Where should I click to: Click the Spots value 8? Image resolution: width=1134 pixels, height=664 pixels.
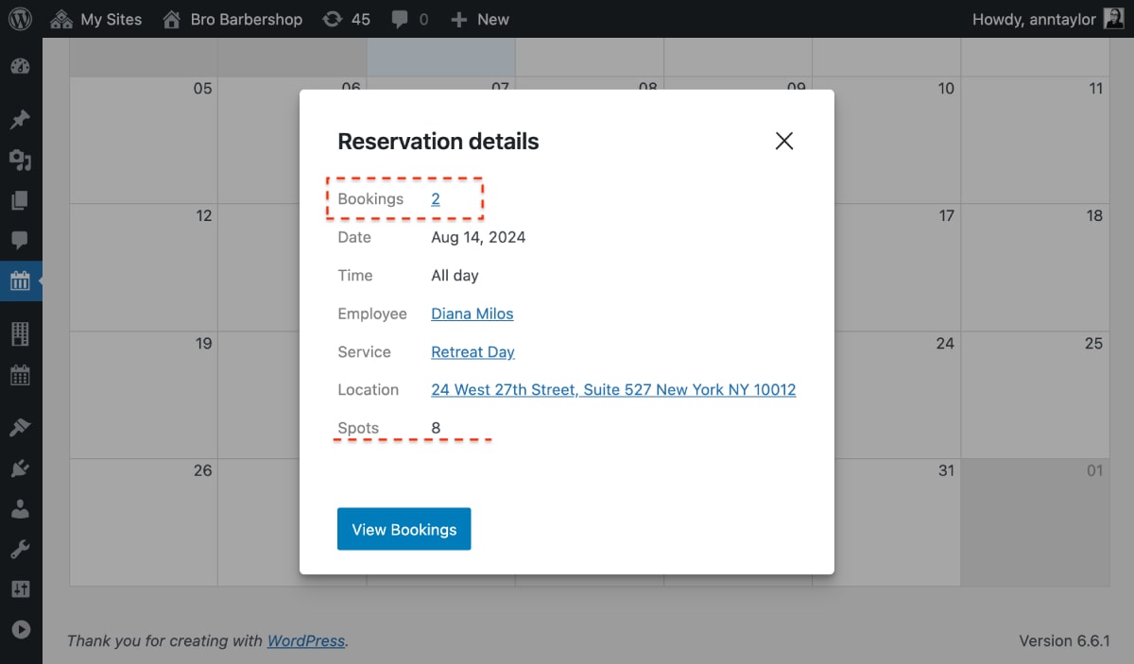click(436, 428)
